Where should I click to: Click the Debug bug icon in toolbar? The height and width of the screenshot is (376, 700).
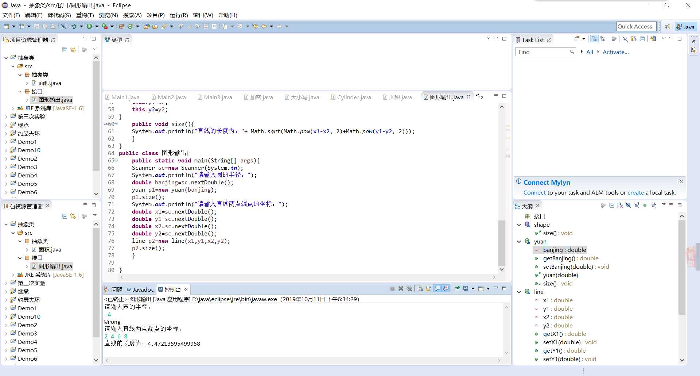click(74, 26)
